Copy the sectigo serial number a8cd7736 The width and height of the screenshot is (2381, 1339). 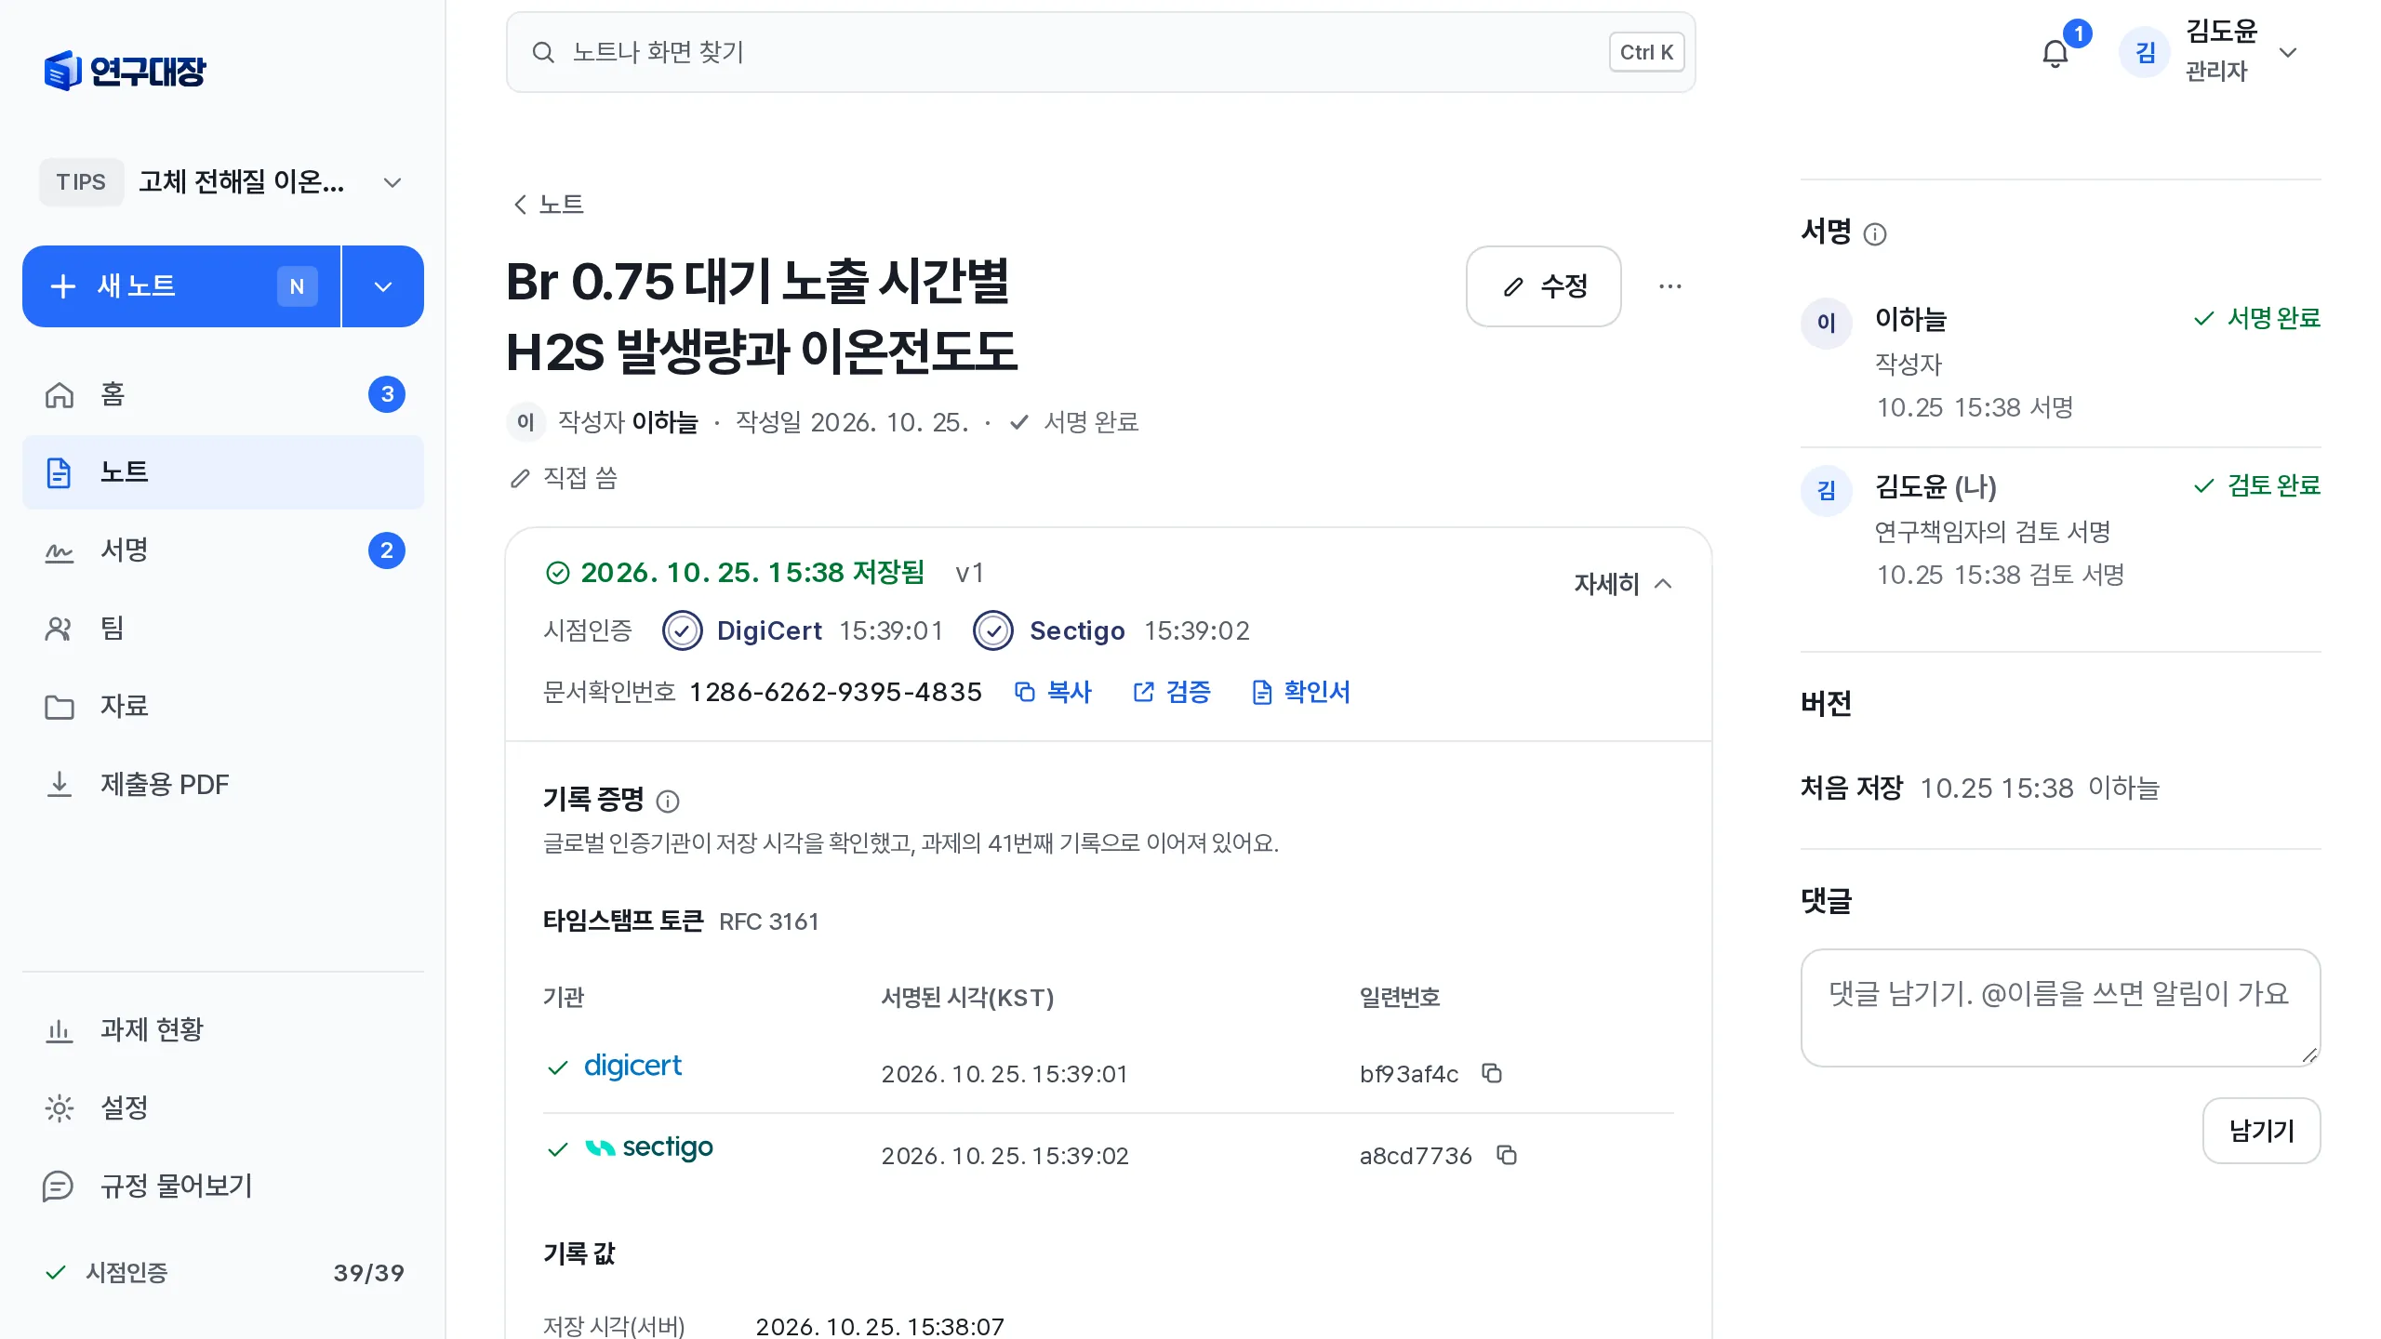(1507, 1155)
